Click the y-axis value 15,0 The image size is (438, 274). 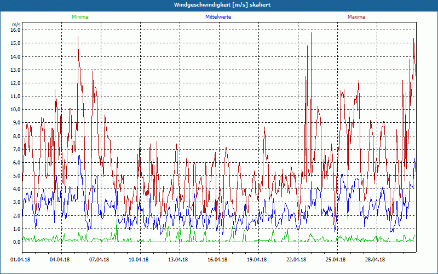(x=16, y=43)
